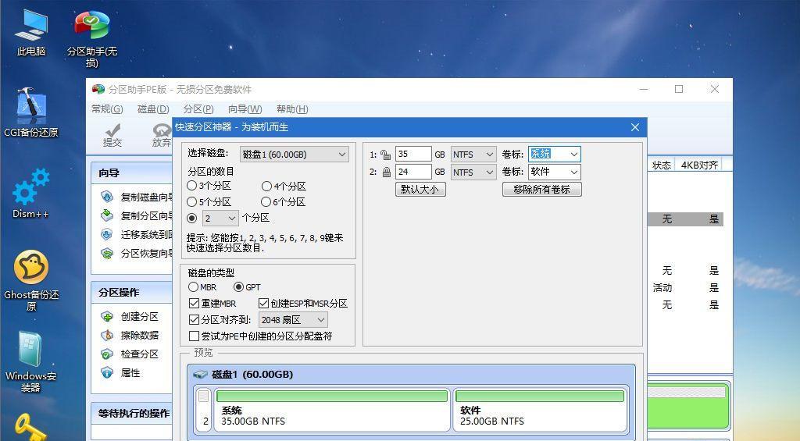This screenshot has width=800, height=441.
Task: Toggle the unlocked padlock on partition 1
Action: 386,155
